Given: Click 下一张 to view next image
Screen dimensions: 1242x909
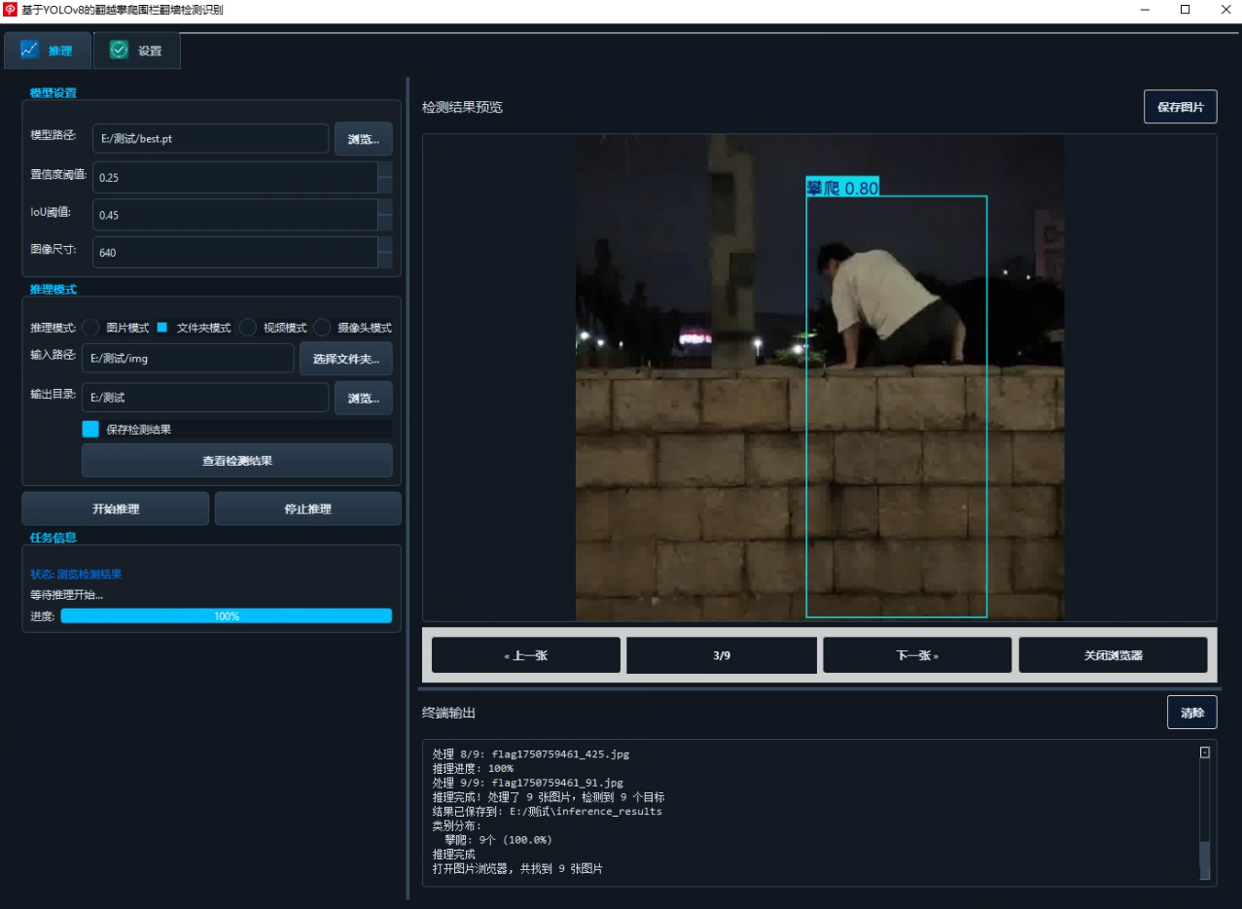Looking at the screenshot, I should (x=917, y=655).
